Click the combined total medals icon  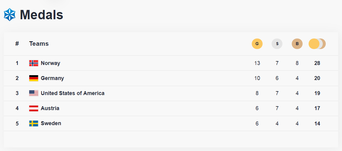[317, 44]
